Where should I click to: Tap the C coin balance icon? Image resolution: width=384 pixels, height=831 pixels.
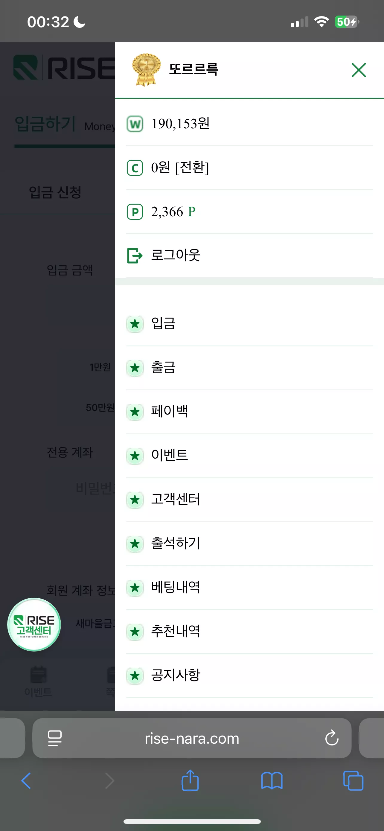click(135, 168)
